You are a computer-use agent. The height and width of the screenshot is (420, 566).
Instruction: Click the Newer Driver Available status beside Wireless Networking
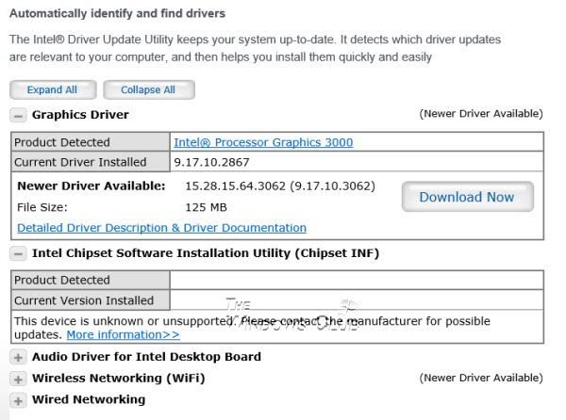[x=481, y=378]
